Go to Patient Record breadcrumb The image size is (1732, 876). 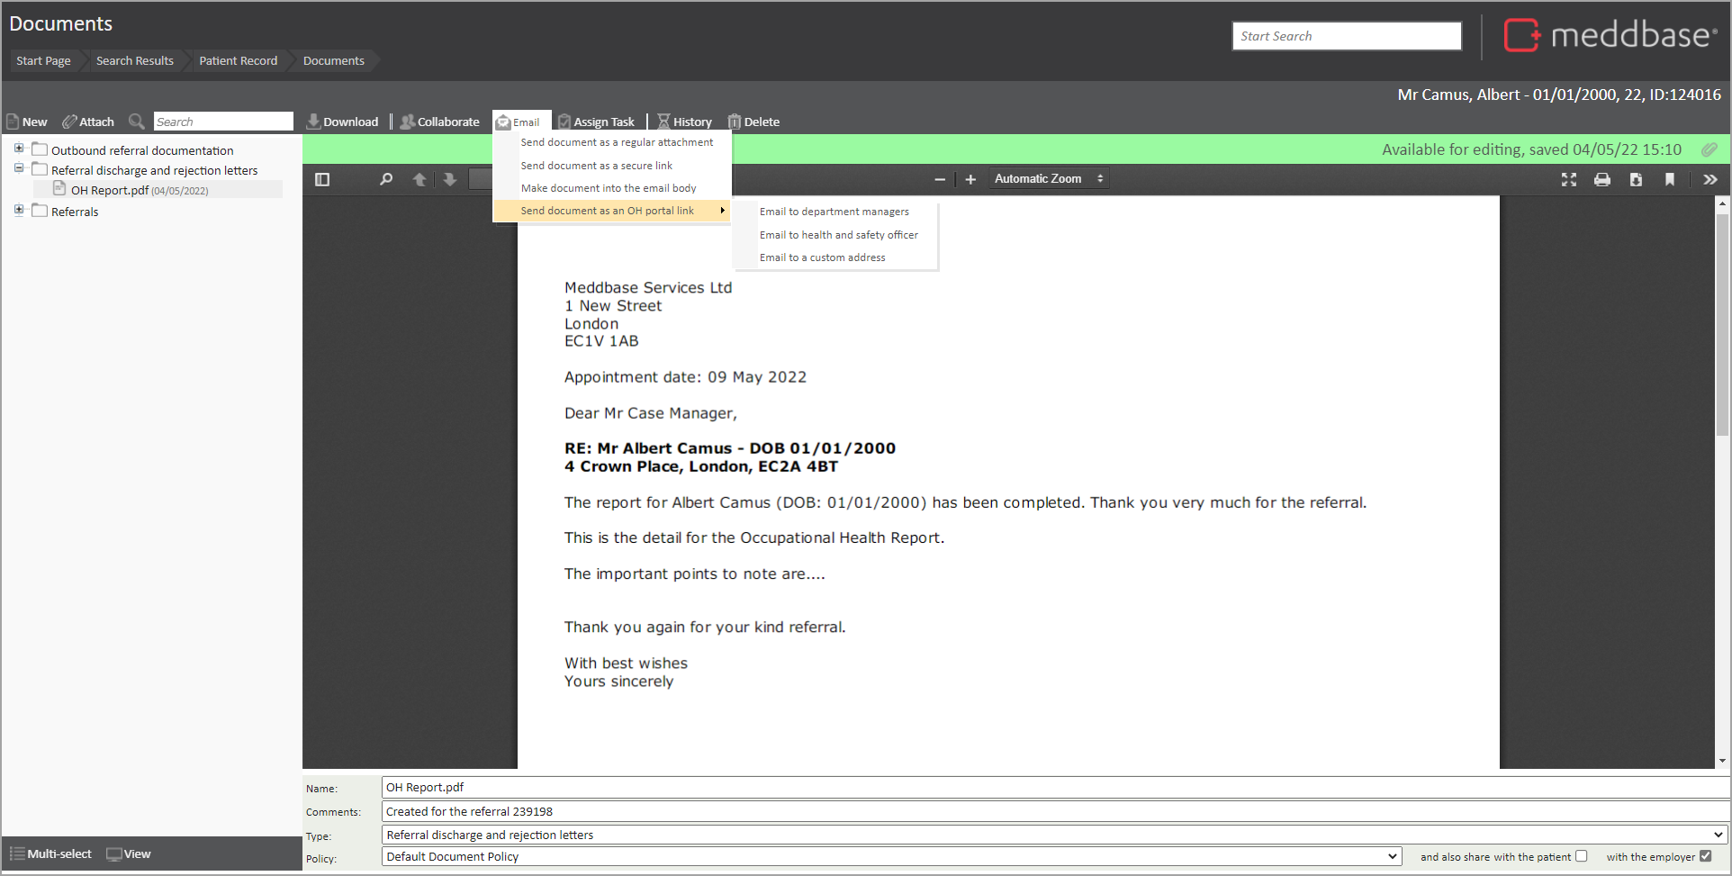point(238,60)
